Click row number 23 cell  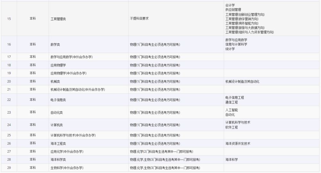9,113
